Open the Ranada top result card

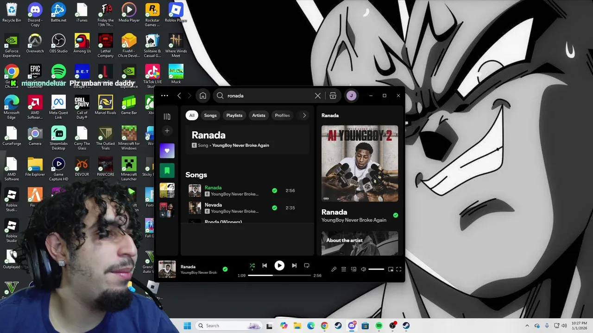(247, 140)
